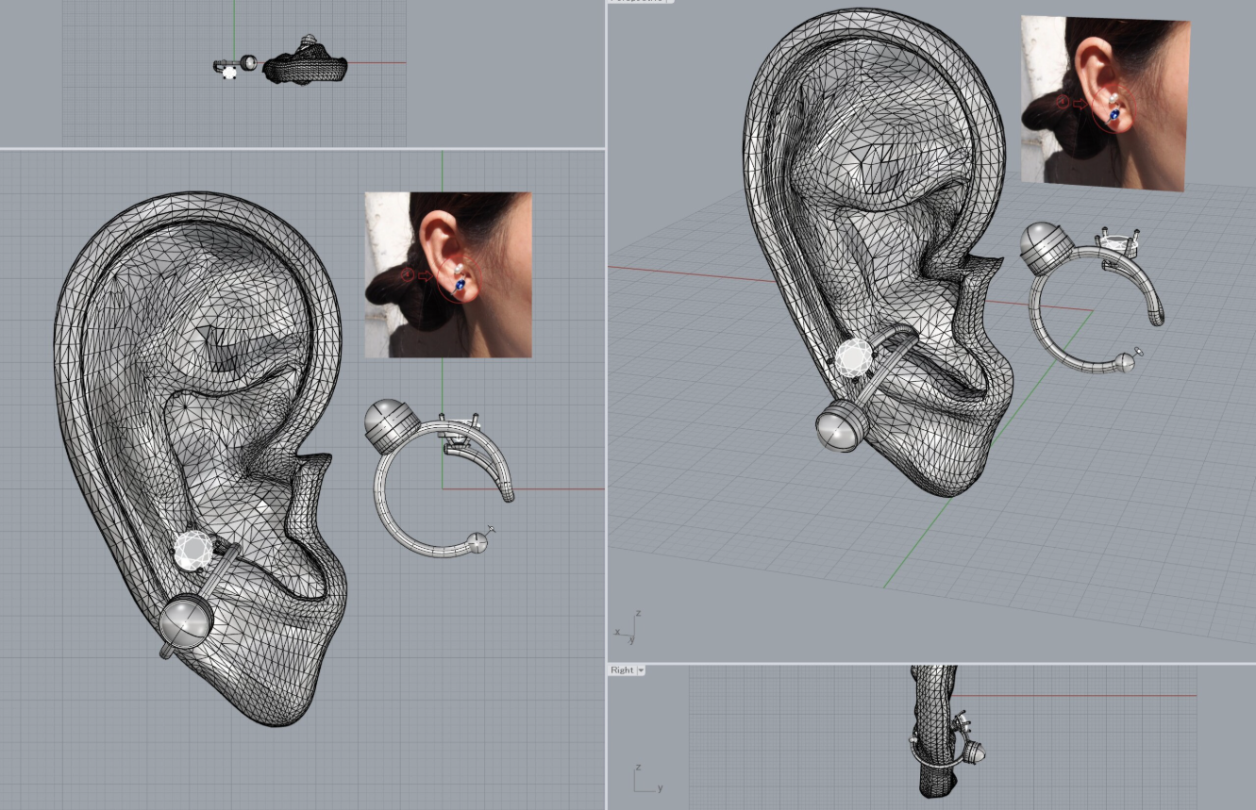Click the Right viewport title label
Screen dimensions: 1256x810
pos(622,670)
